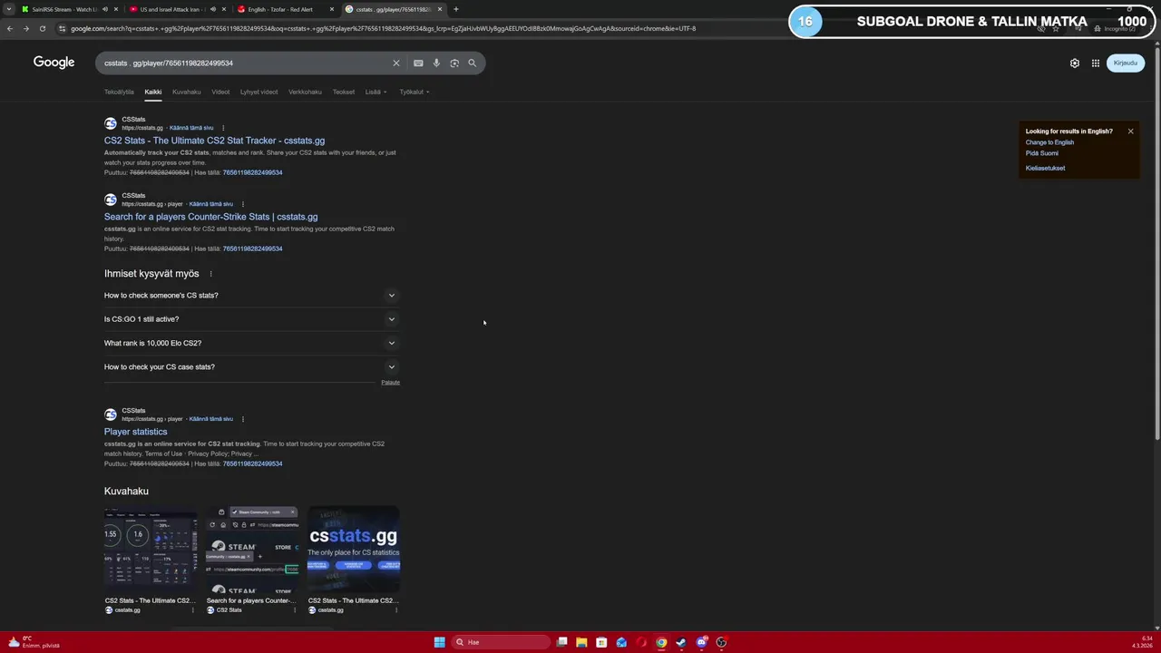Go back with the browser back arrow
This screenshot has height=653, width=1161.
[x=9, y=28]
